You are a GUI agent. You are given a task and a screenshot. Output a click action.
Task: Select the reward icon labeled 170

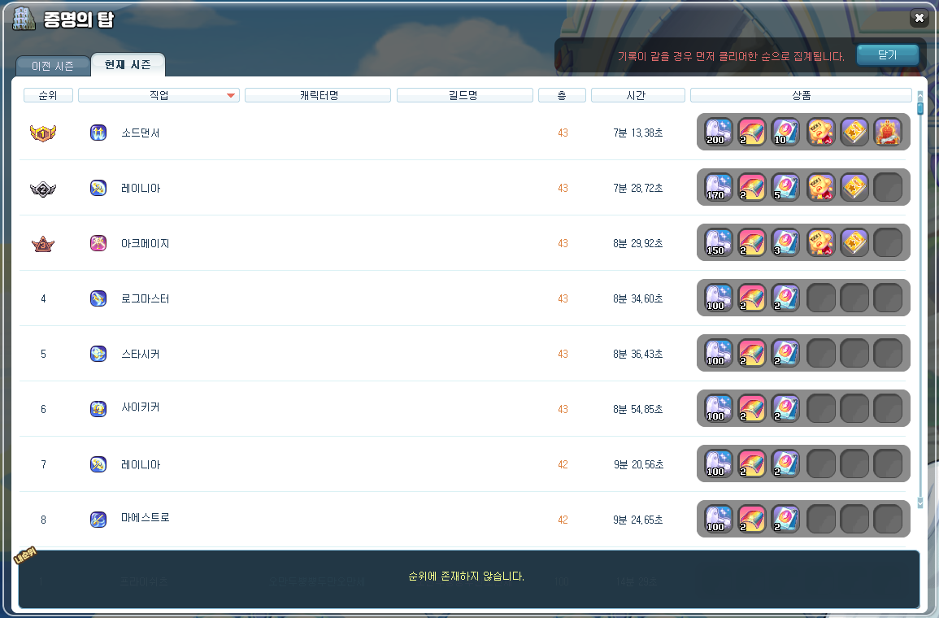click(718, 187)
